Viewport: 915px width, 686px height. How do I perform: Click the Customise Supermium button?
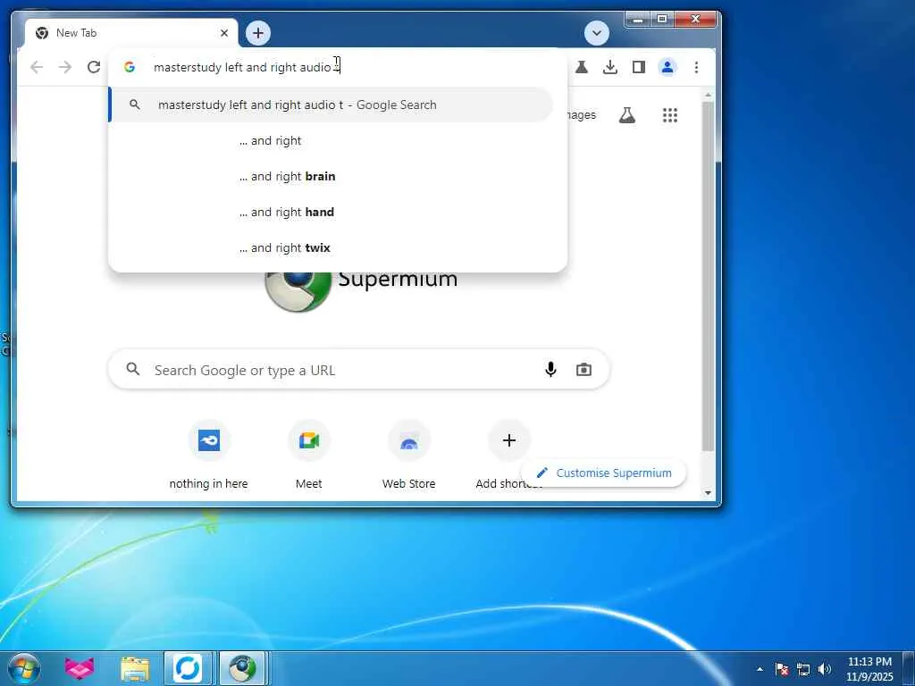tap(604, 473)
